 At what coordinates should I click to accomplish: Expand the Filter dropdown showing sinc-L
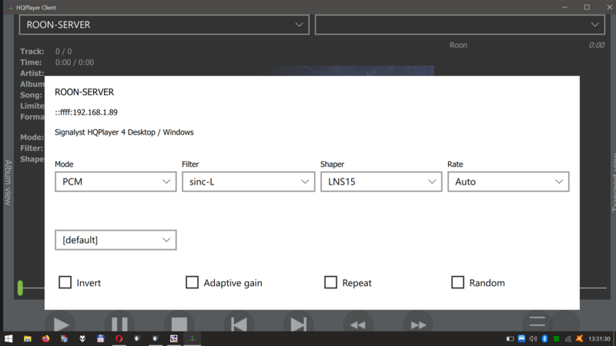pos(248,181)
